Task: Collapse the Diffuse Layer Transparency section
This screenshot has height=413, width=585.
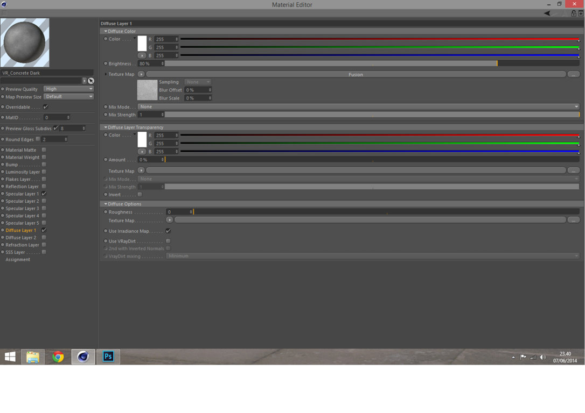Action: tap(106, 127)
